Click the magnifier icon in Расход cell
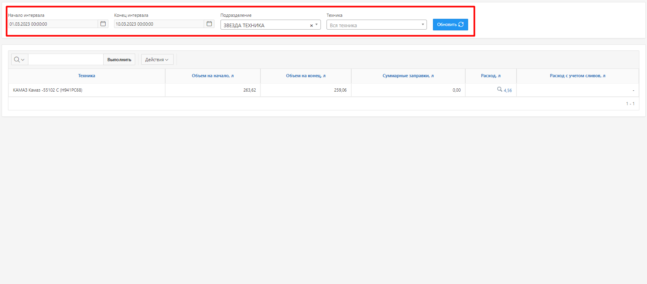The image size is (647, 284). click(x=499, y=90)
